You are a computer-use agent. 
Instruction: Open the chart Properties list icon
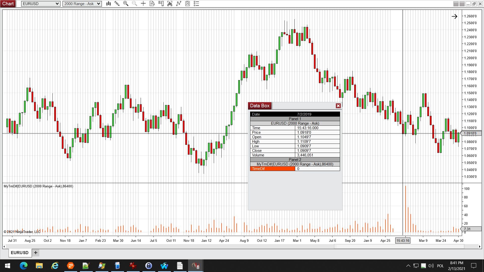[x=196, y=4]
